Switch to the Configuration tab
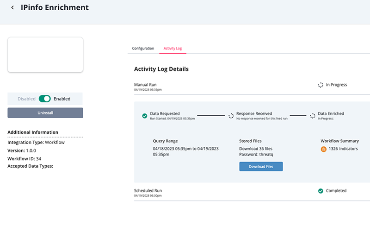This screenshot has height=226, width=370. pos(143,48)
